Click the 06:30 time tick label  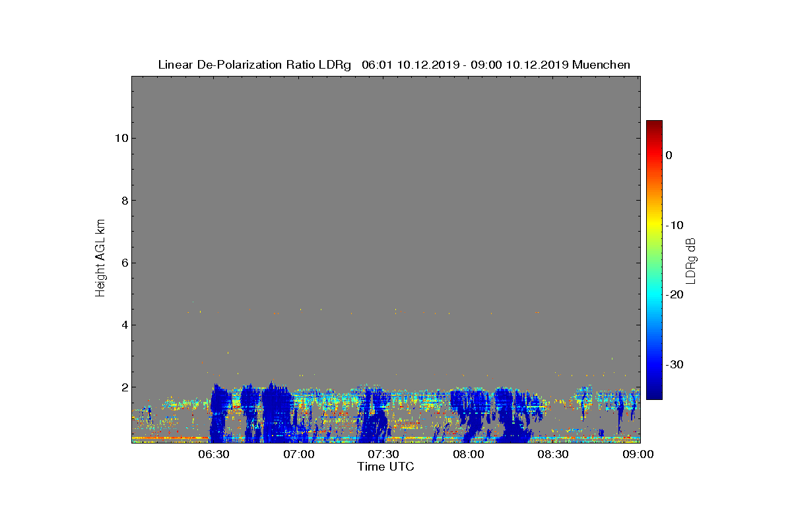(x=214, y=454)
